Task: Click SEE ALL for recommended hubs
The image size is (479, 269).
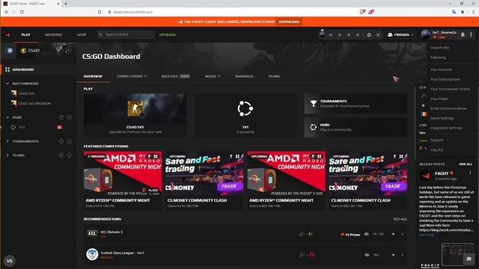Action: point(400,219)
